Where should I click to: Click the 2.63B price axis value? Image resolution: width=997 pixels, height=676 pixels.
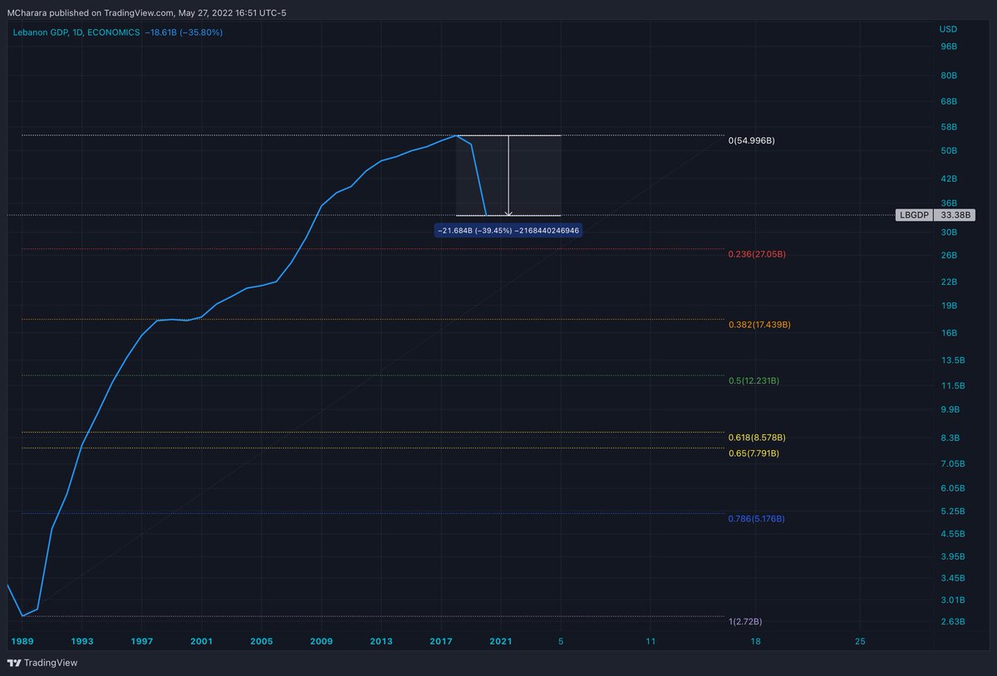(x=952, y=621)
